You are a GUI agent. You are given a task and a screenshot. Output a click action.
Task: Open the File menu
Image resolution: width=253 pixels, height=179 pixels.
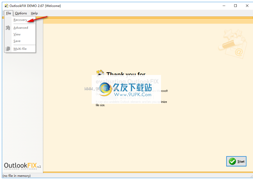[9, 13]
